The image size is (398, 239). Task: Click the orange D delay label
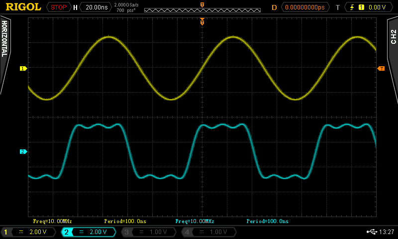pyautogui.click(x=274, y=7)
